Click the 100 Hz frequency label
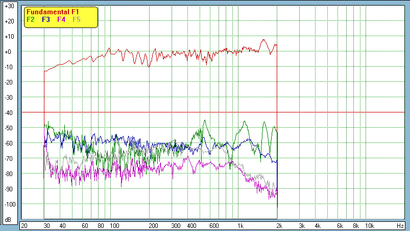The height and width of the screenshot is (231, 410). 114,226
